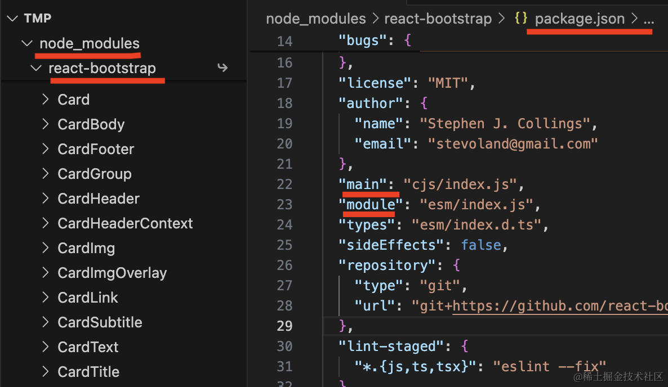The width and height of the screenshot is (668, 387).
Task: Click the "types" key on line 24
Action: 367,225
